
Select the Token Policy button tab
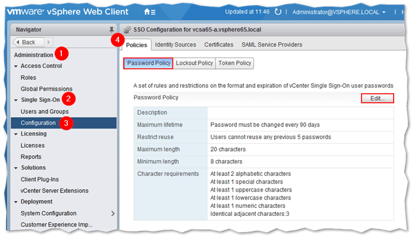tap(234, 63)
